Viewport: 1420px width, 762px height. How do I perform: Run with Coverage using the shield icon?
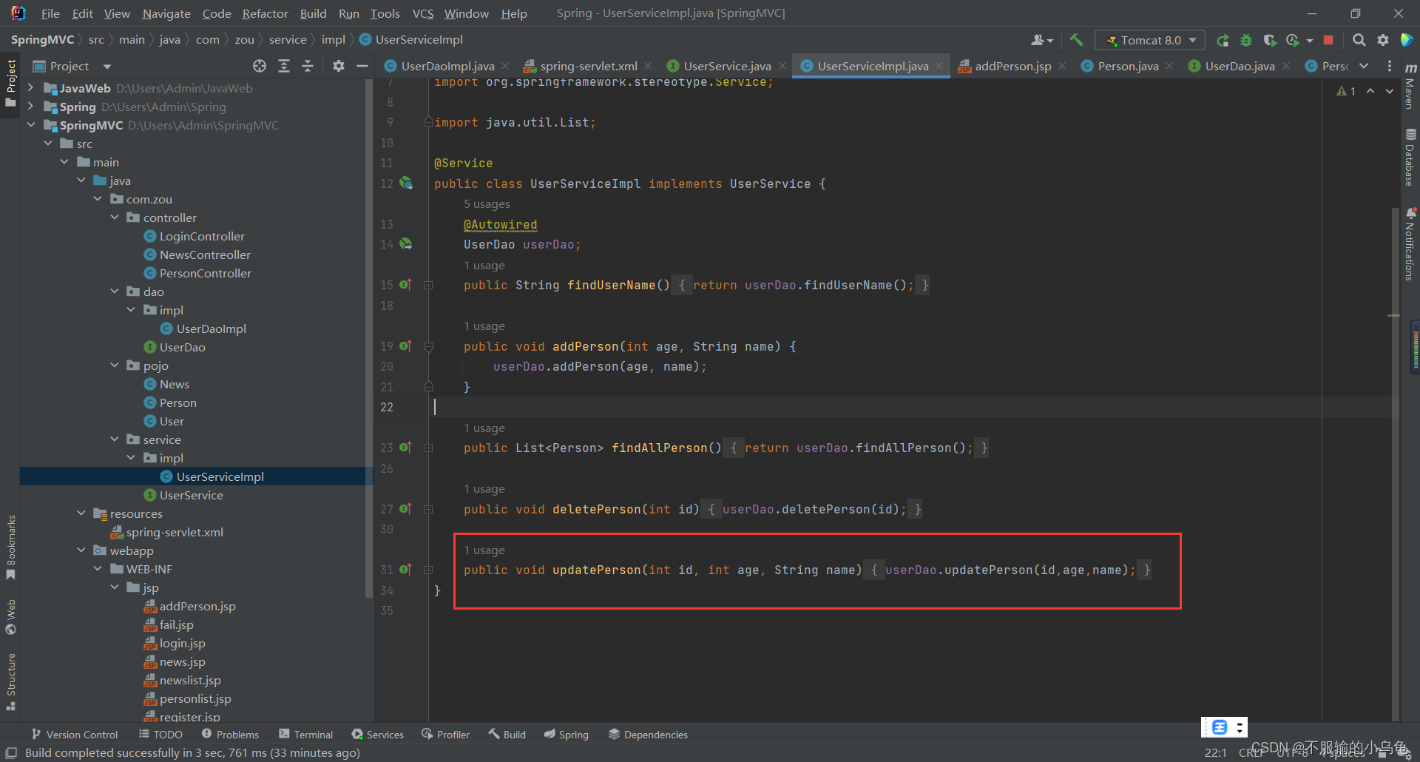click(1271, 40)
